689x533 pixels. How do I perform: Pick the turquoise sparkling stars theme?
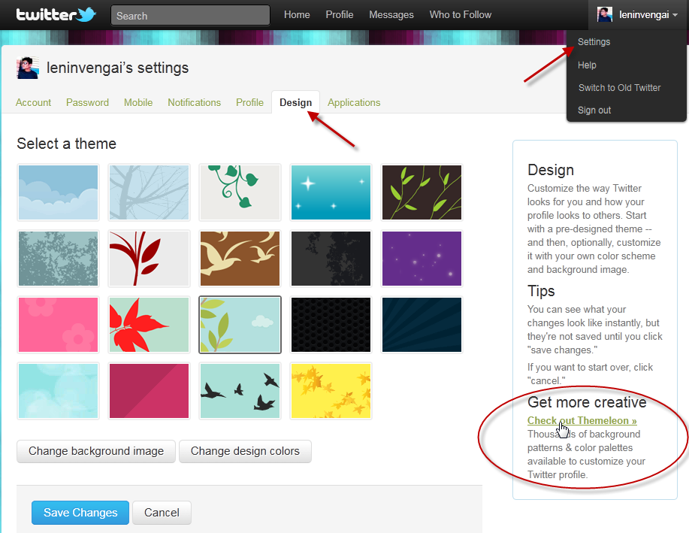[331, 192]
